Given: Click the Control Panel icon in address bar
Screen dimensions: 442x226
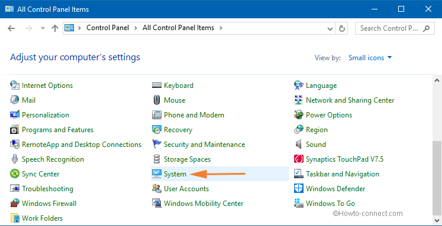Looking at the screenshot, I should pos(69,28).
